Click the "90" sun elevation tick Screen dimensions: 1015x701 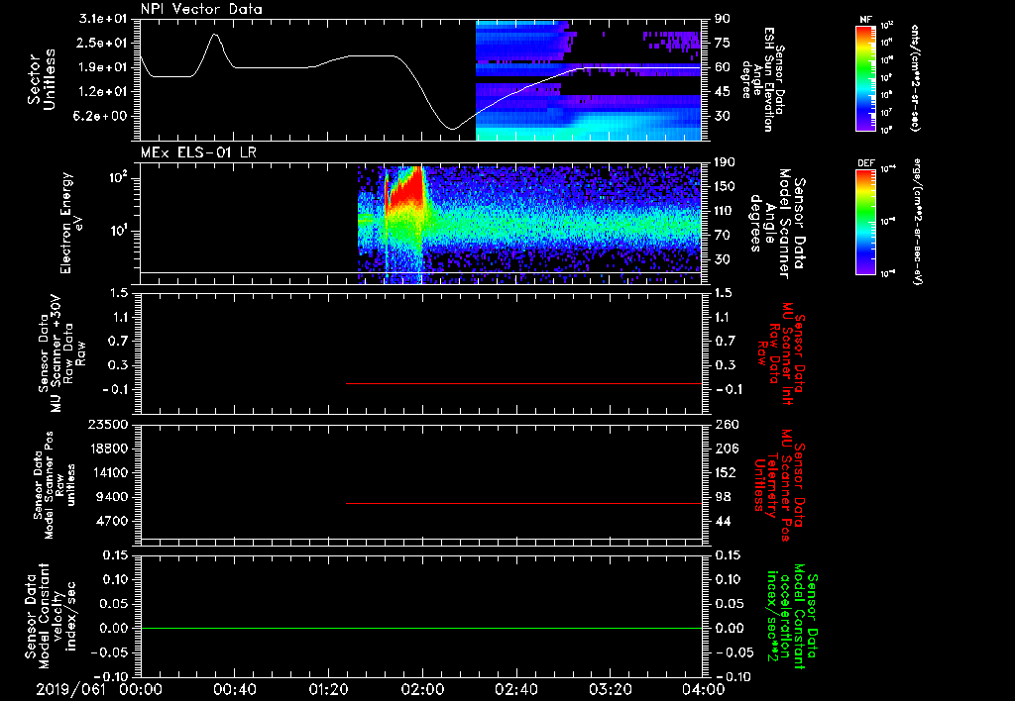tap(723, 19)
